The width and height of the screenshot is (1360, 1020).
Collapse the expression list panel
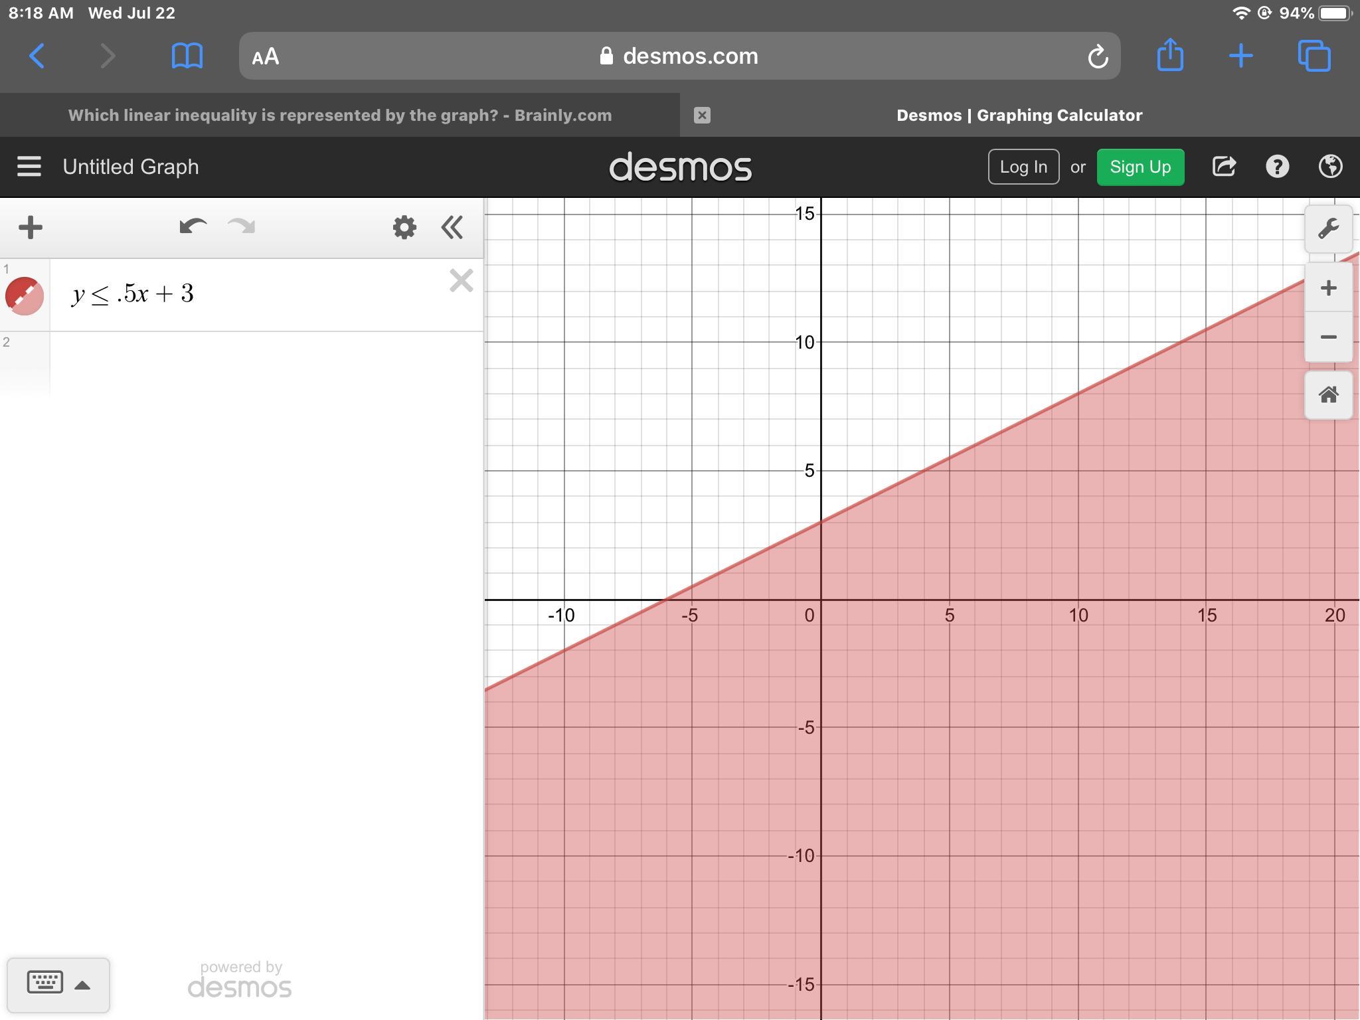tap(452, 228)
